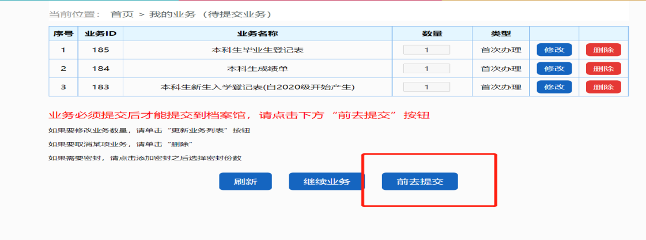Screen dimensions: 646x240
Task: Select the 本科生成绩单 name cell
Action: click(x=257, y=69)
